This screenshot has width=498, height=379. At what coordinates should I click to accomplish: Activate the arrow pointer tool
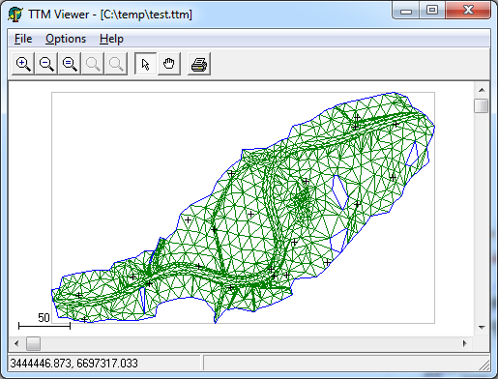tap(145, 64)
